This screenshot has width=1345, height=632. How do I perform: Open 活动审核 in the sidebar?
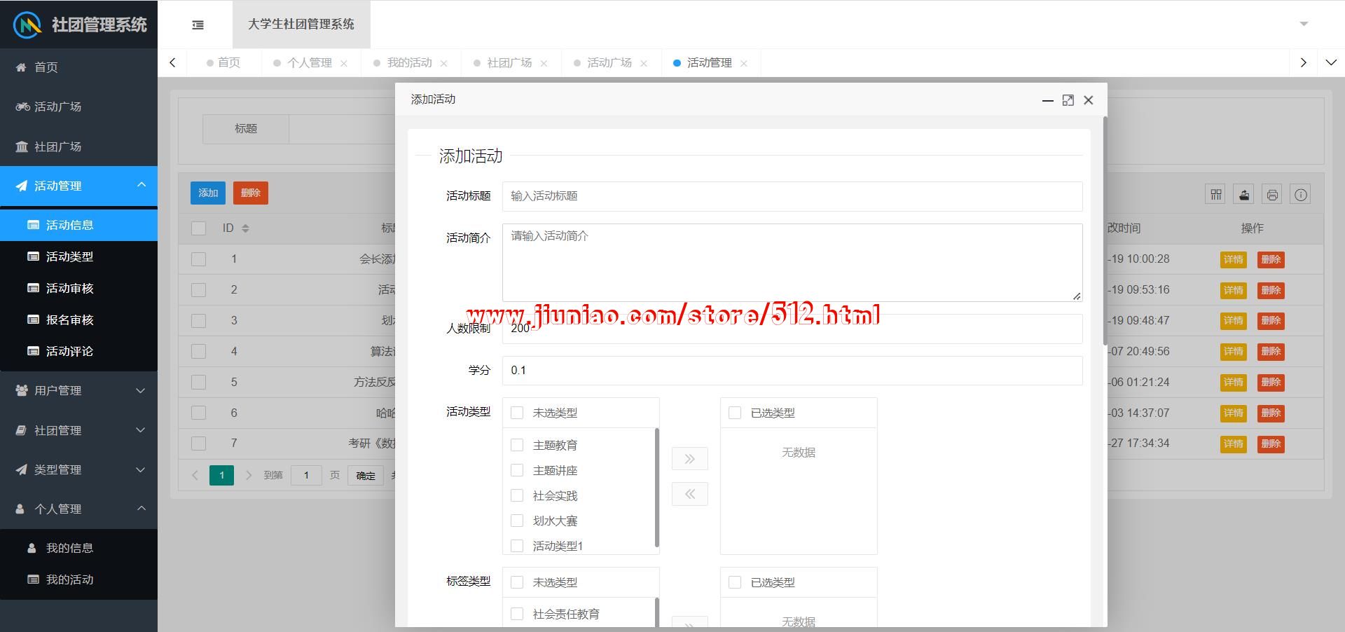69,288
